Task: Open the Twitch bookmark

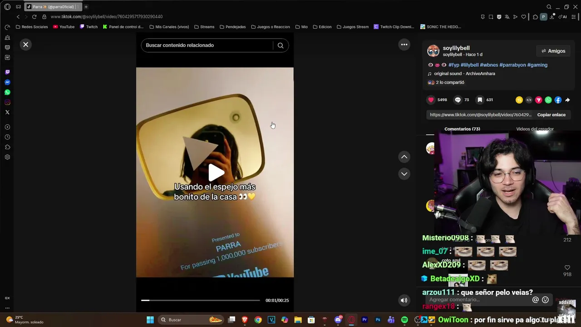Action: coord(89,27)
